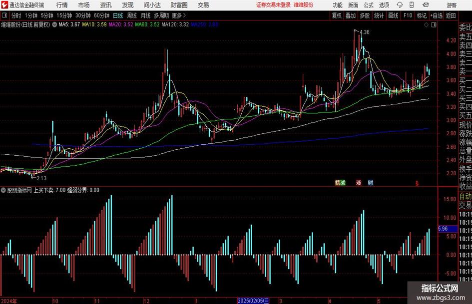Click the 画线 drawing tool button

click(393, 15)
